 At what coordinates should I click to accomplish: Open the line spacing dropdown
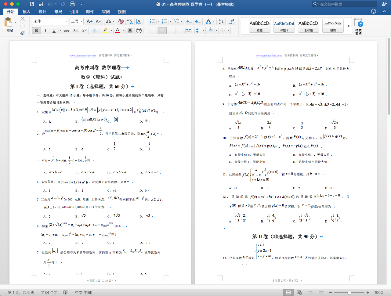[x=200, y=31]
